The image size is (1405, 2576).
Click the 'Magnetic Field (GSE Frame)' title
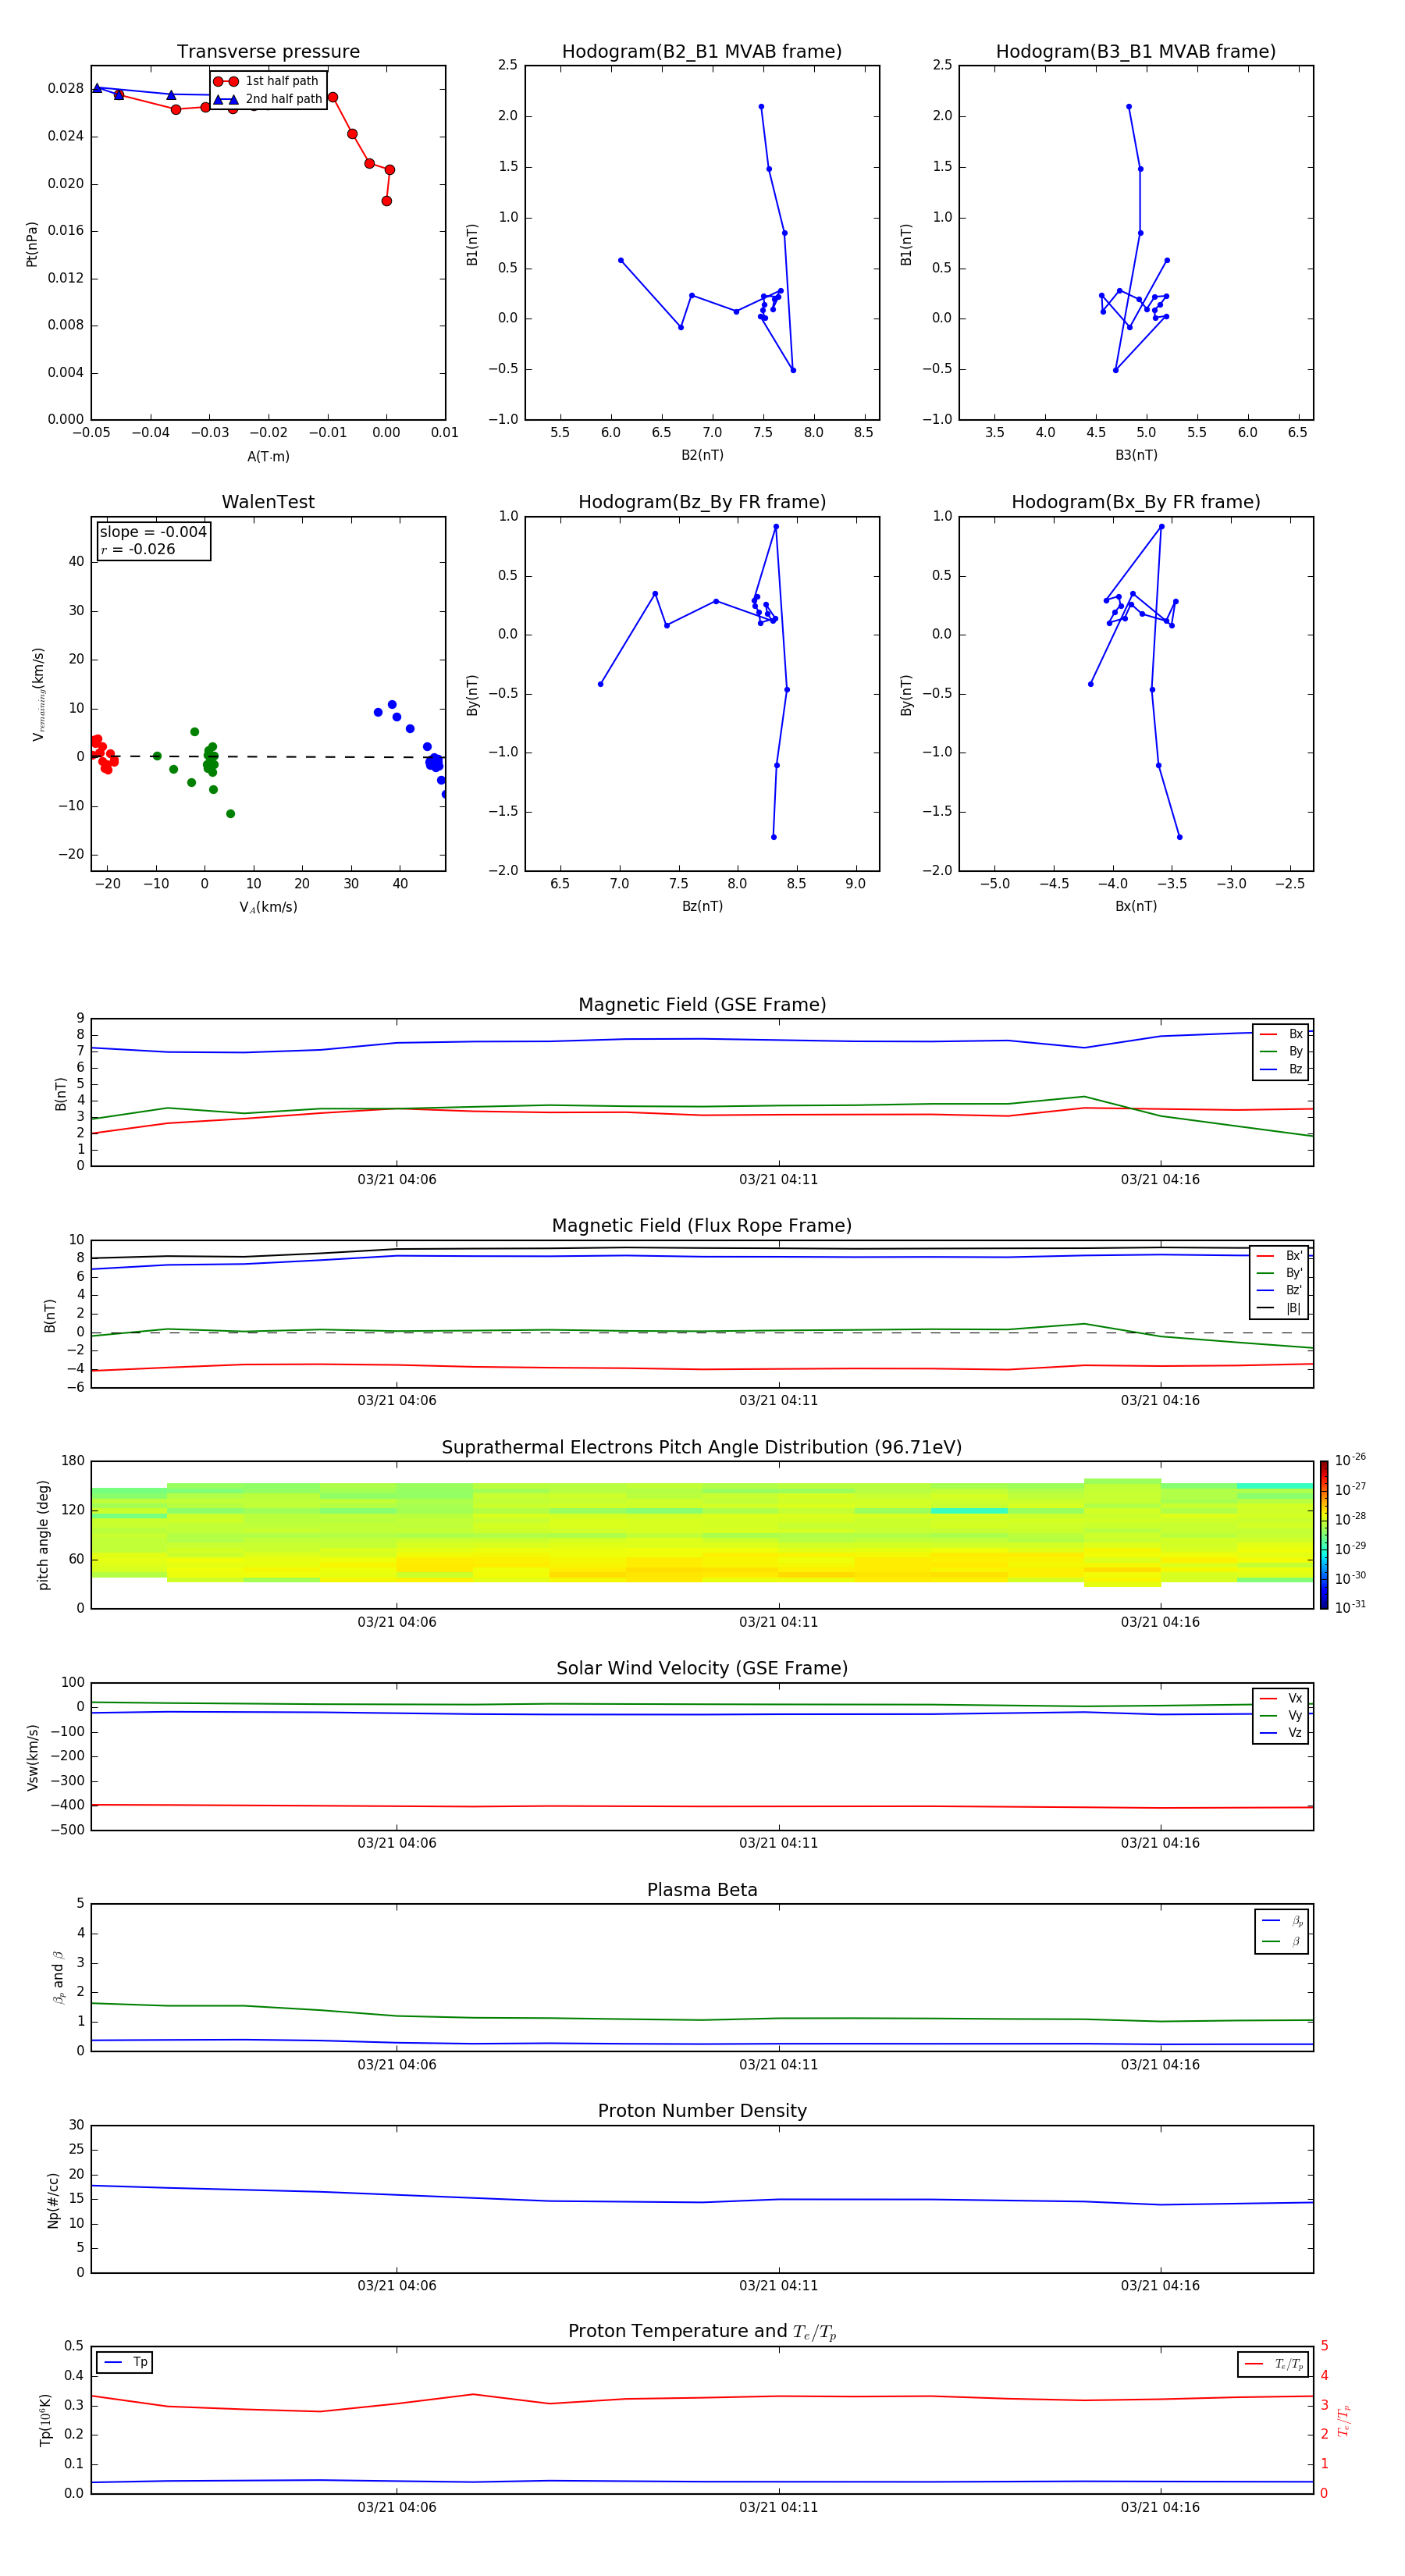702,1005
